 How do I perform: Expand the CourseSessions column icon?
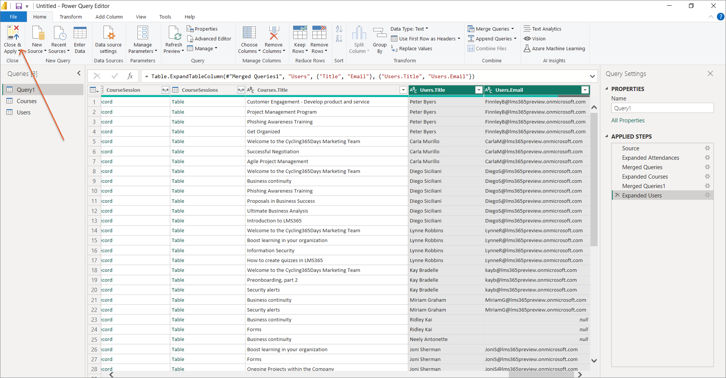tap(241, 90)
